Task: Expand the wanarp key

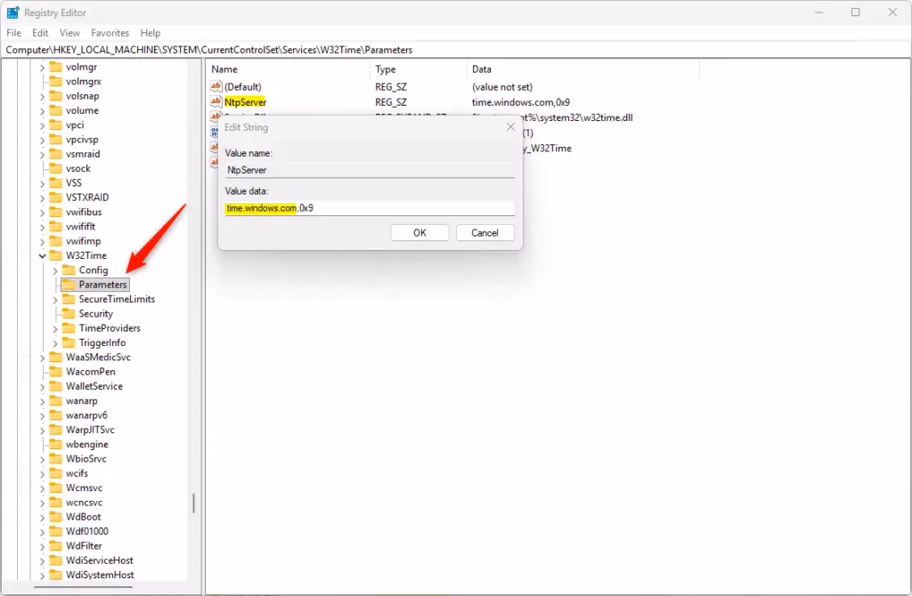Action: (43, 401)
